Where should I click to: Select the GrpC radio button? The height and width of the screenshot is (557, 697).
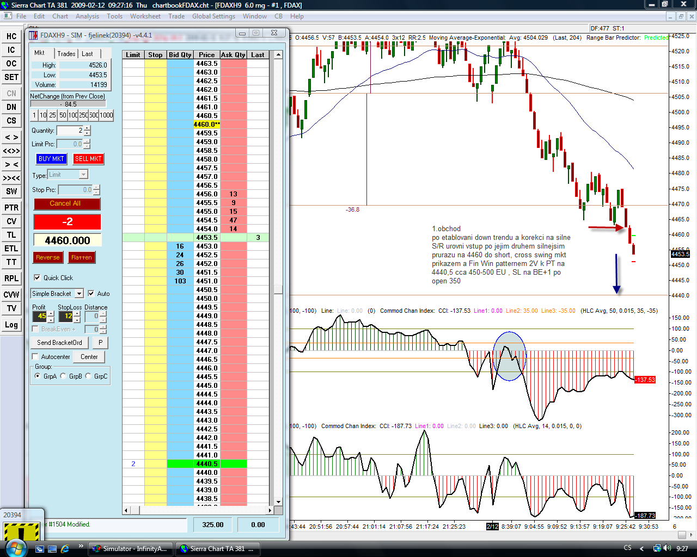point(88,376)
